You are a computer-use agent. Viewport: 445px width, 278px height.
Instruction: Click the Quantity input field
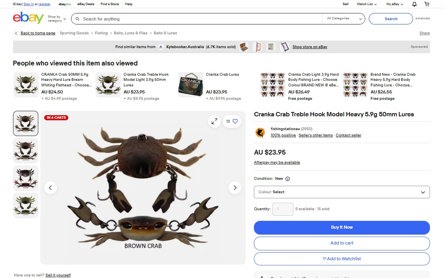click(283, 209)
